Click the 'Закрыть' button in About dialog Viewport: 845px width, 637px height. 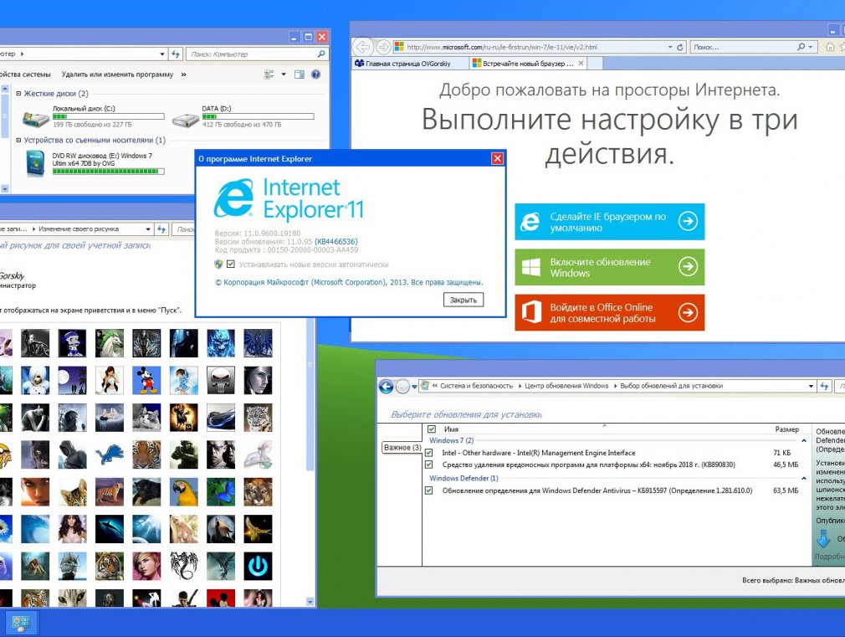463,300
